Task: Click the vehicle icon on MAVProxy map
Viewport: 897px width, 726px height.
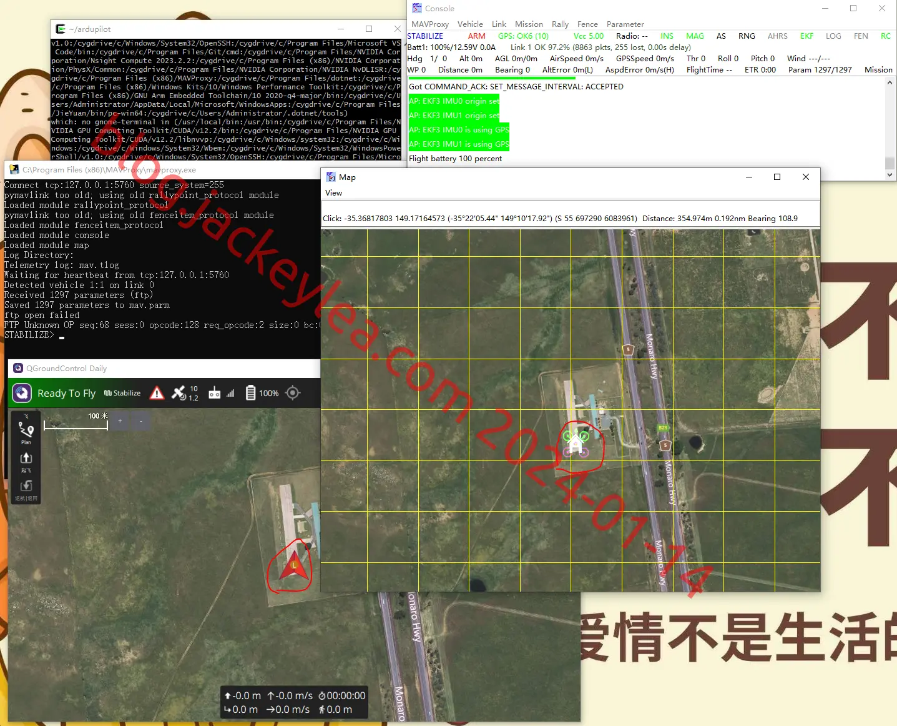Action: [x=576, y=444]
